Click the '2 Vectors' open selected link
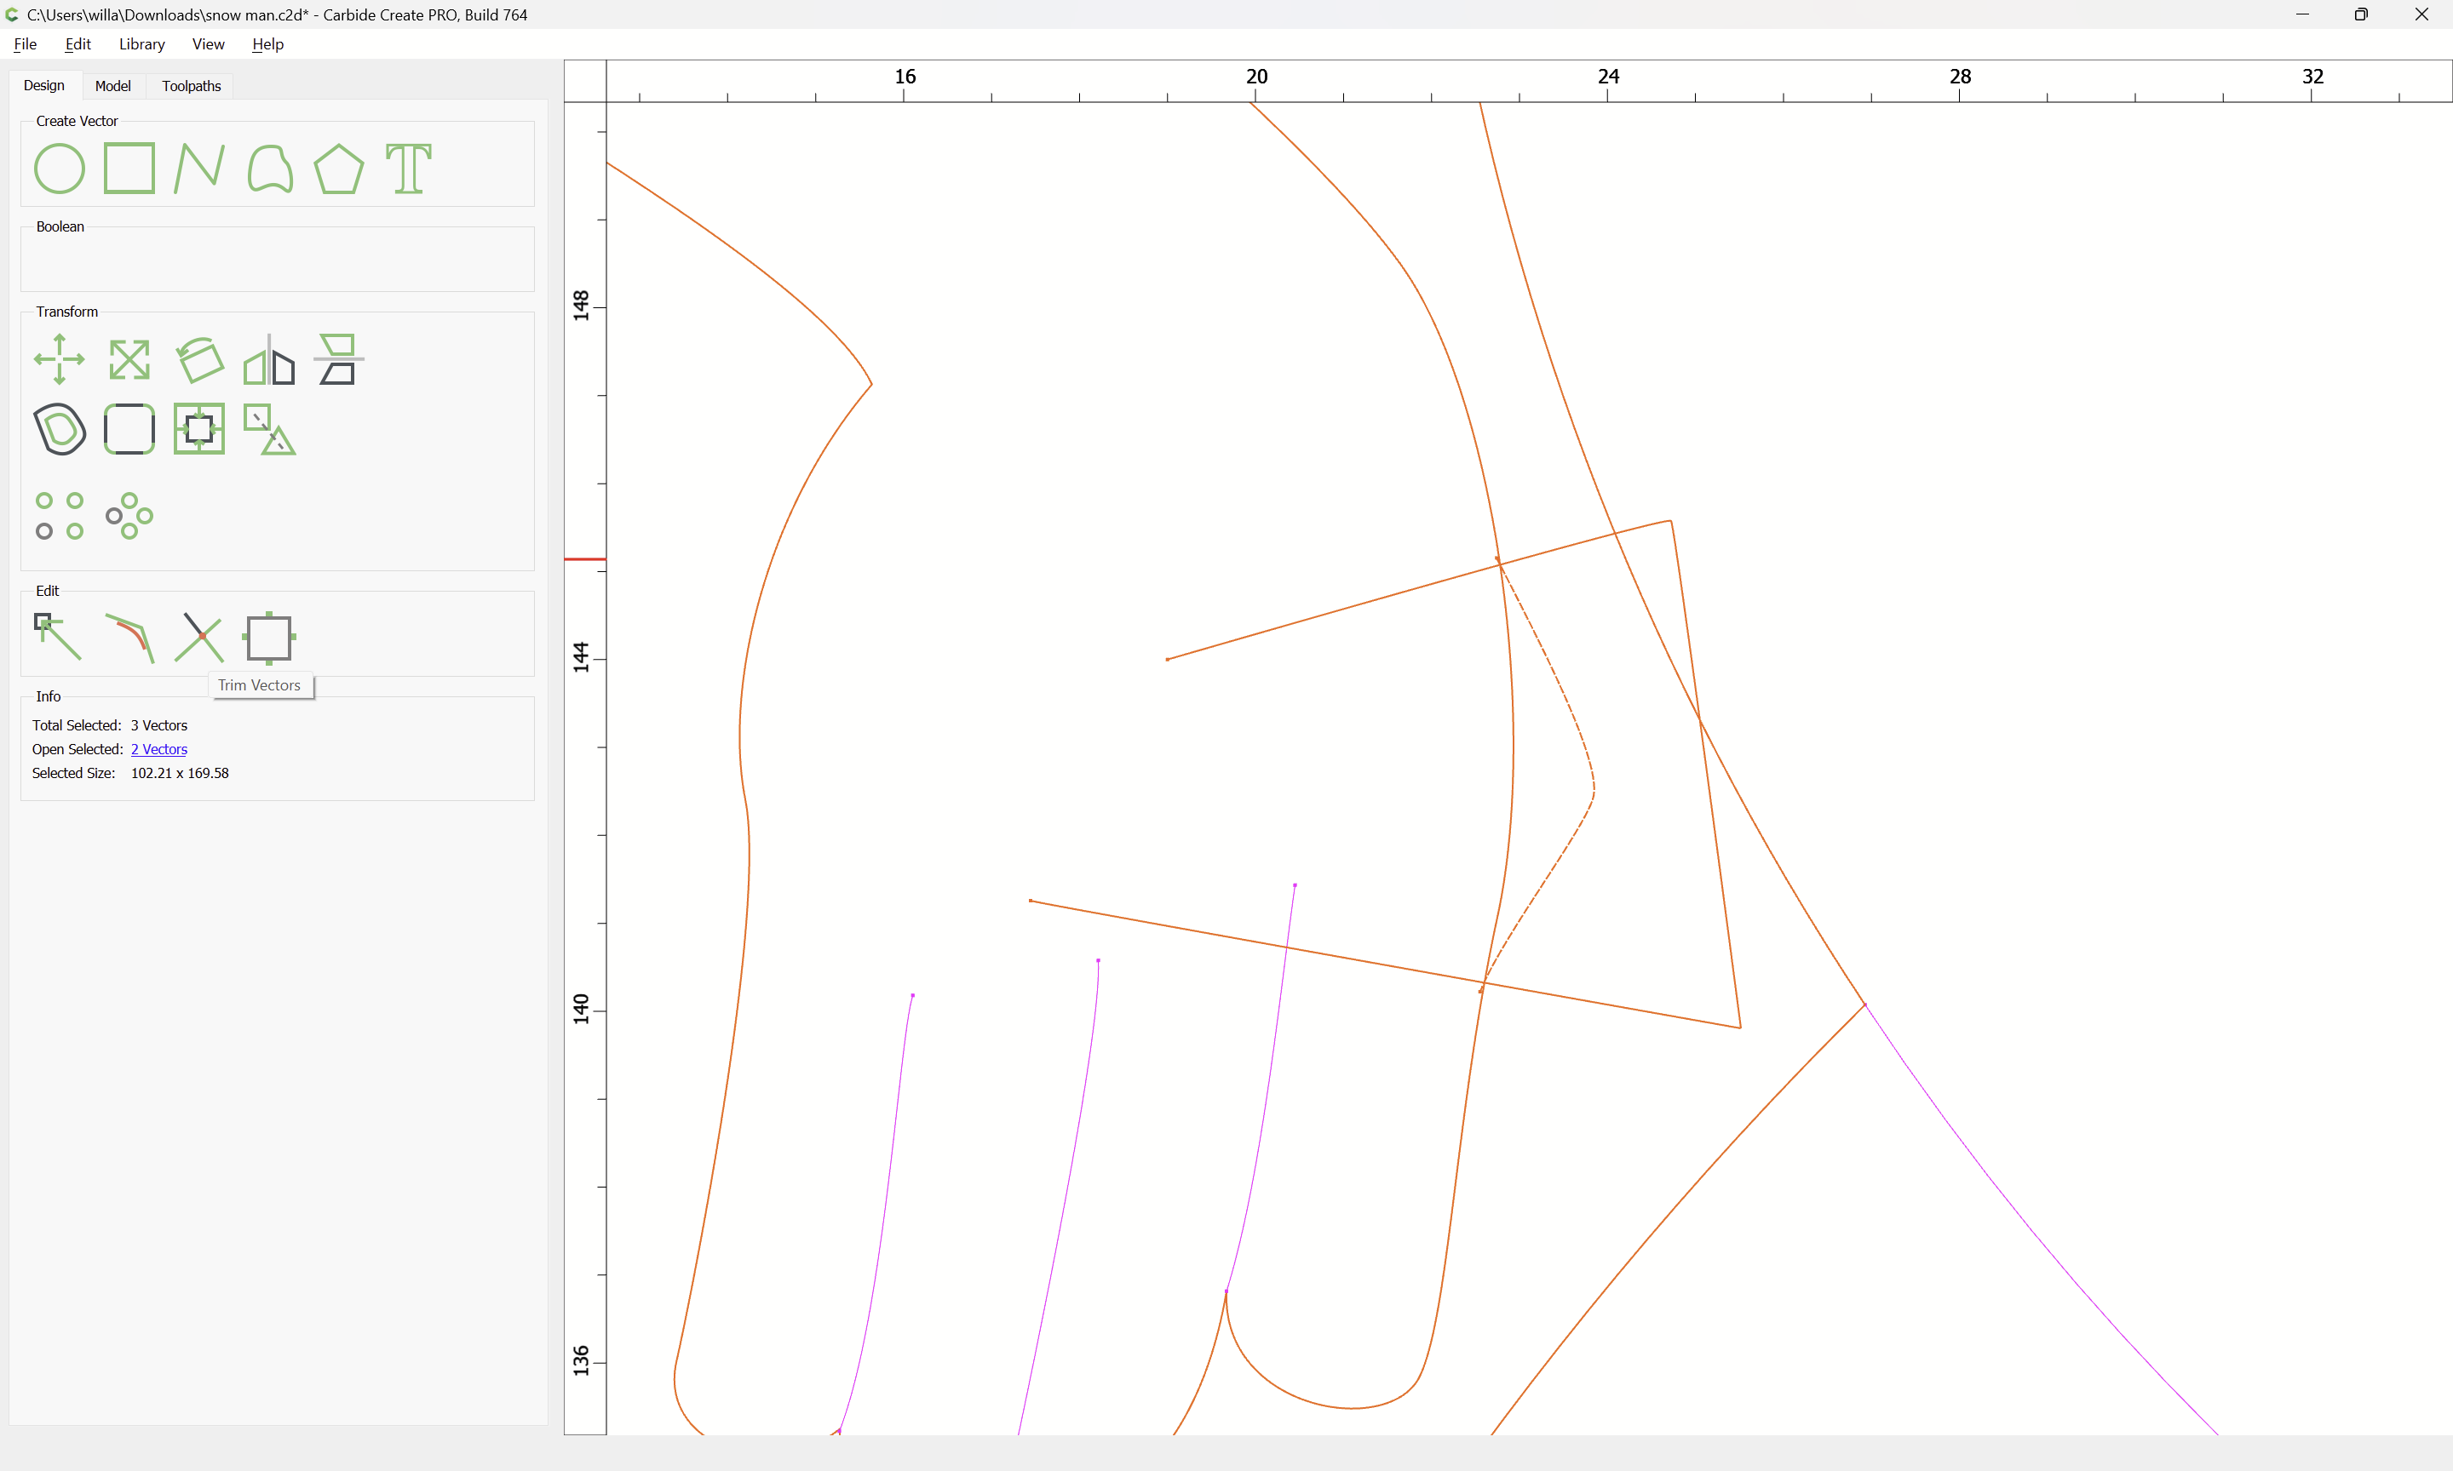The height and width of the screenshot is (1471, 2453). tap(158, 749)
